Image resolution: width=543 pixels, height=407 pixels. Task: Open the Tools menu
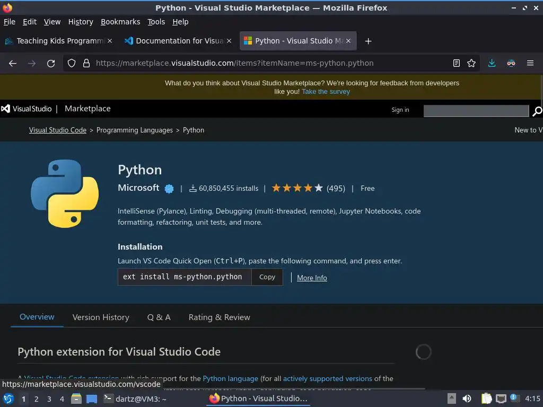point(156,22)
